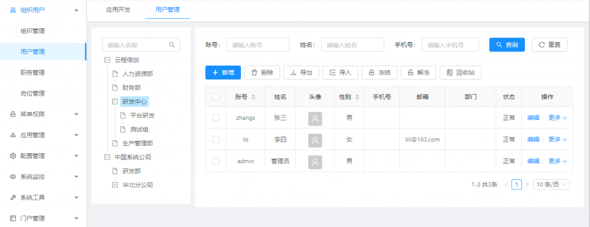Focus the 账号 input field
Image resolution: width=590 pixels, height=227 pixels.
point(258,45)
